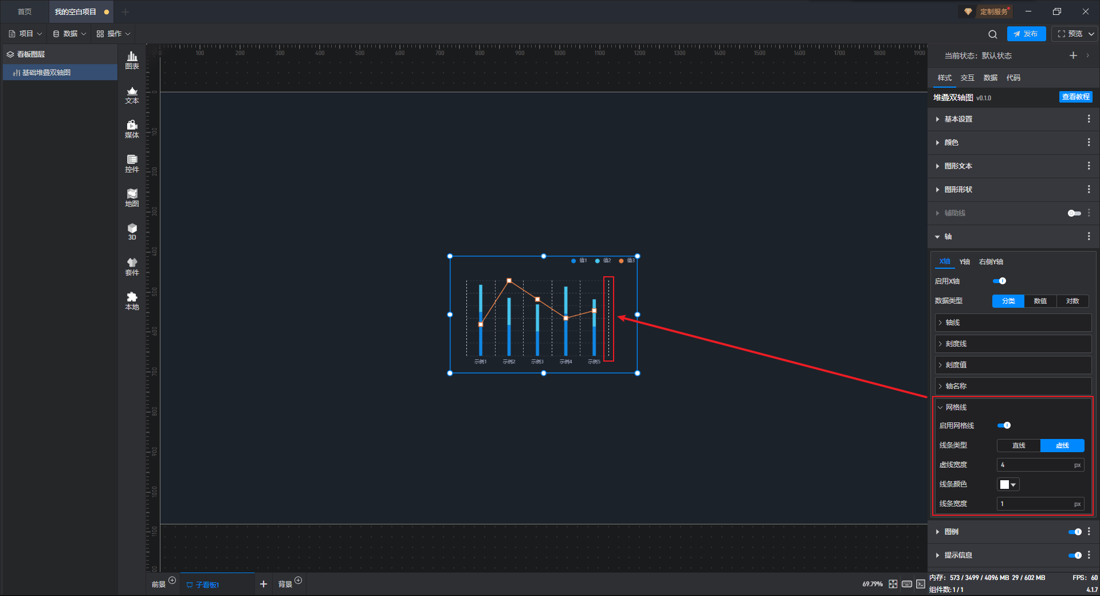Click the search magnifier icon
This screenshot has width=1100, height=596.
[x=993, y=34]
